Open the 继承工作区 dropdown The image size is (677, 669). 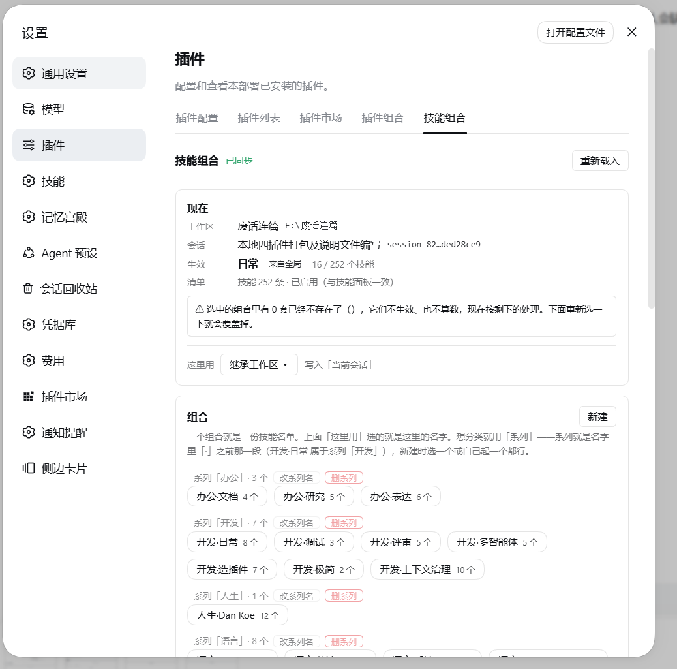tap(259, 365)
